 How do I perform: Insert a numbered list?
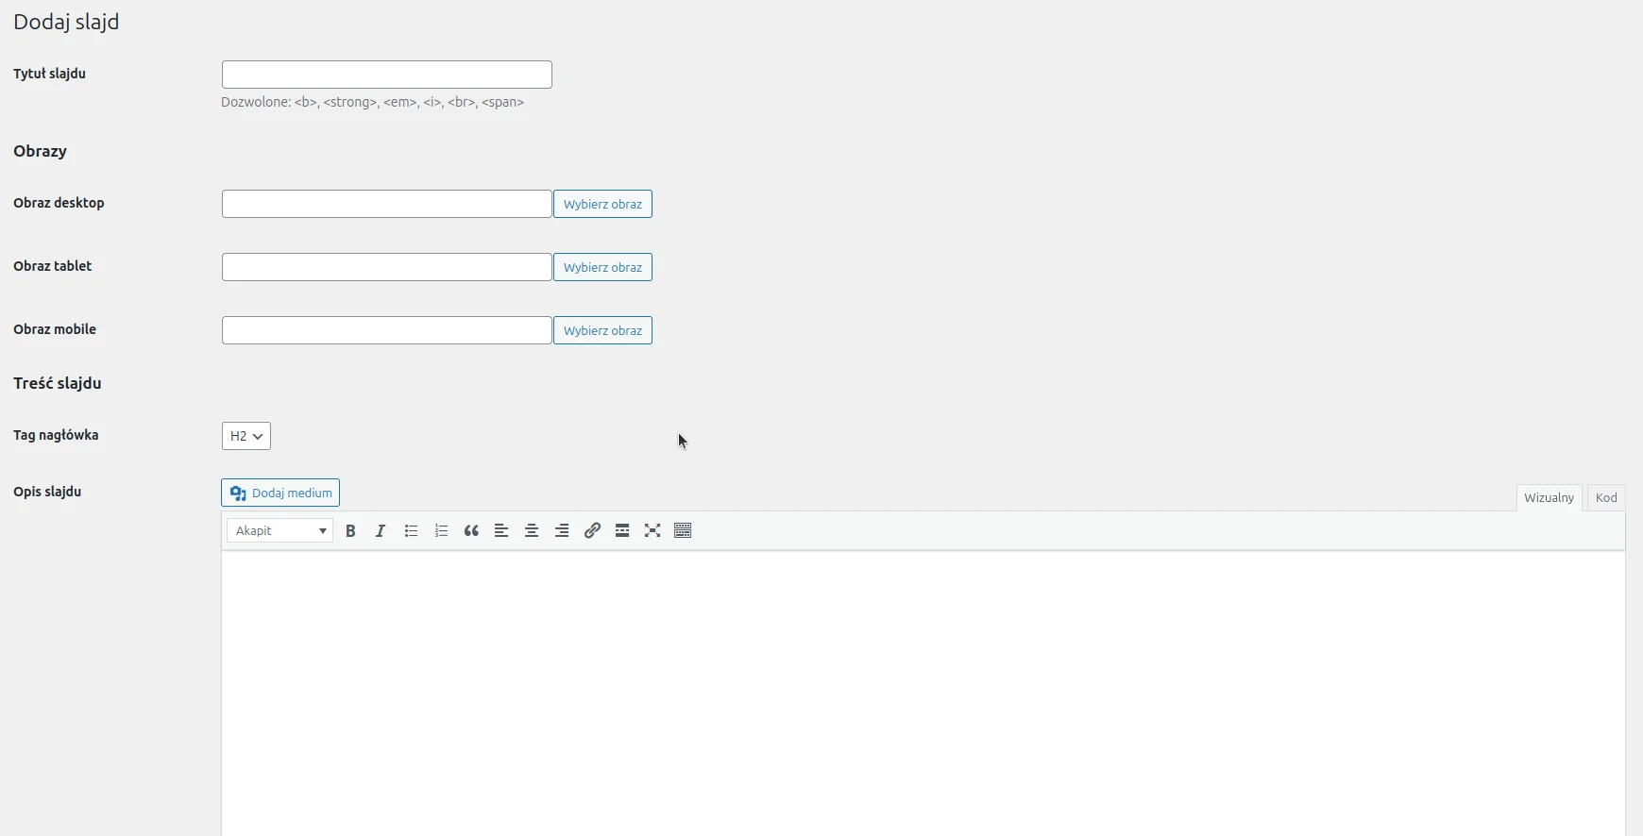[441, 531]
